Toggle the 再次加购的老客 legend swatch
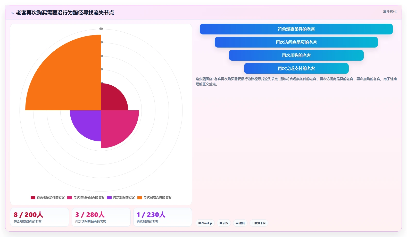 (x=109, y=197)
